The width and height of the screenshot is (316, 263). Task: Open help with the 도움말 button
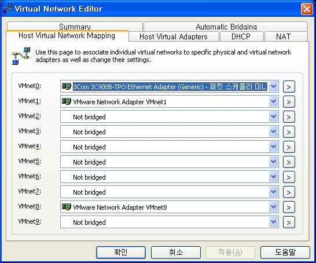285,252
